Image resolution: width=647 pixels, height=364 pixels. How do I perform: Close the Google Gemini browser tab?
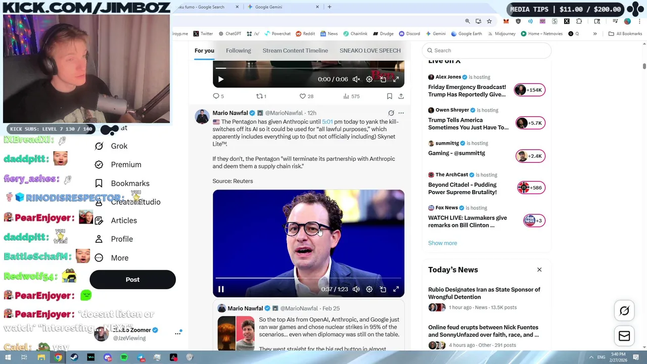(x=317, y=7)
